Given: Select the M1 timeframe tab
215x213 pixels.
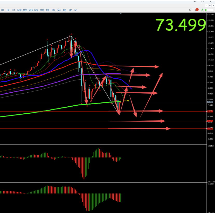Looking at the screenshot, I should [x=76, y=10].
